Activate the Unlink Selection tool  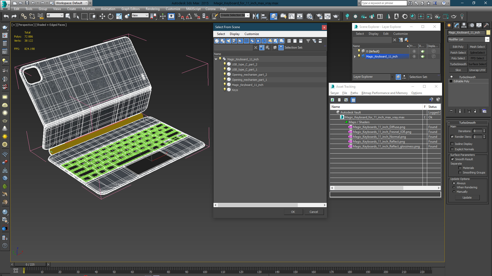tap(32, 16)
